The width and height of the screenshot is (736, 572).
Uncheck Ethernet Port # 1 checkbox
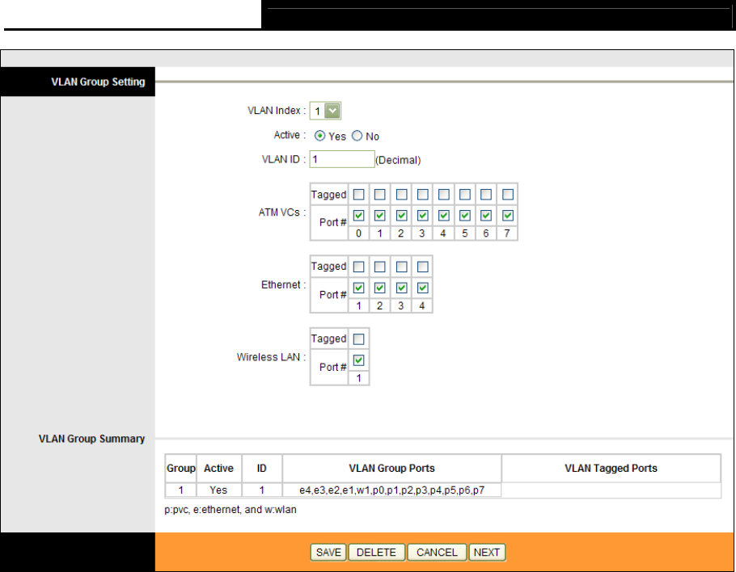click(x=358, y=288)
